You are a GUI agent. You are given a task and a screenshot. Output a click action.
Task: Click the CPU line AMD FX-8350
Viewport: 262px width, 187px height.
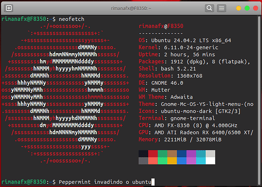[188, 126]
